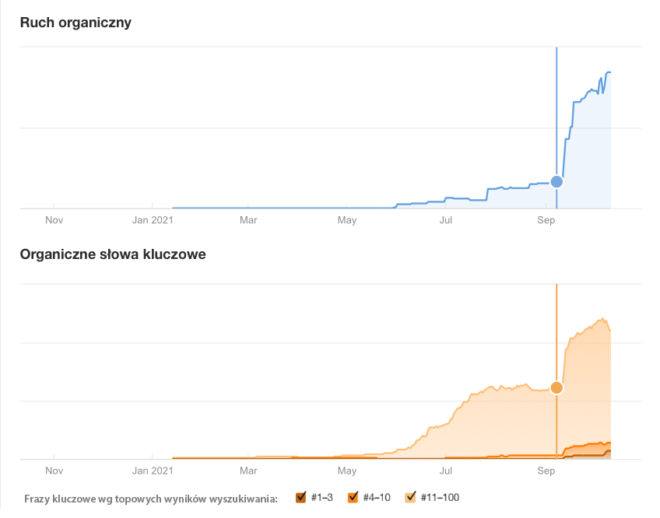Disable the #11–100 keyword positions checkbox

click(x=410, y=498)
